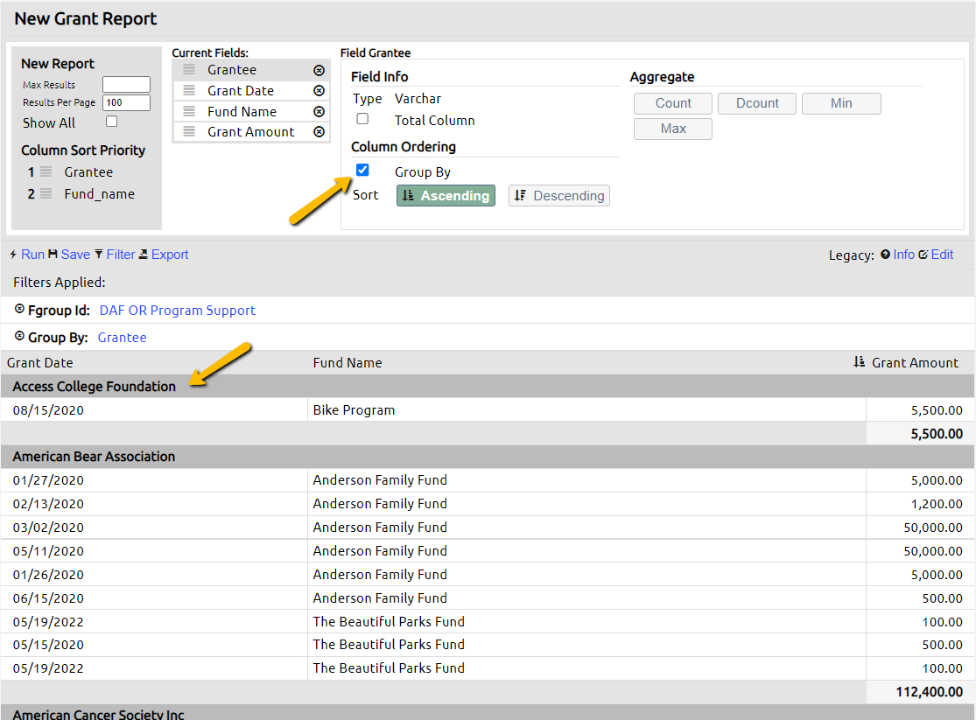
Task: Click the Export download icon
Action: (144, 254)
